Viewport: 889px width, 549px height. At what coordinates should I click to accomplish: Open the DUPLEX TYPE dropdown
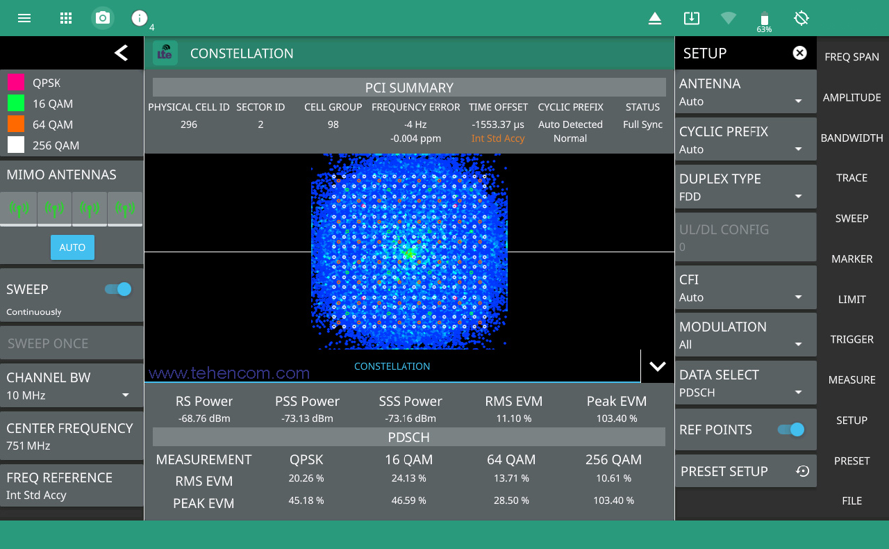[745, 187]
